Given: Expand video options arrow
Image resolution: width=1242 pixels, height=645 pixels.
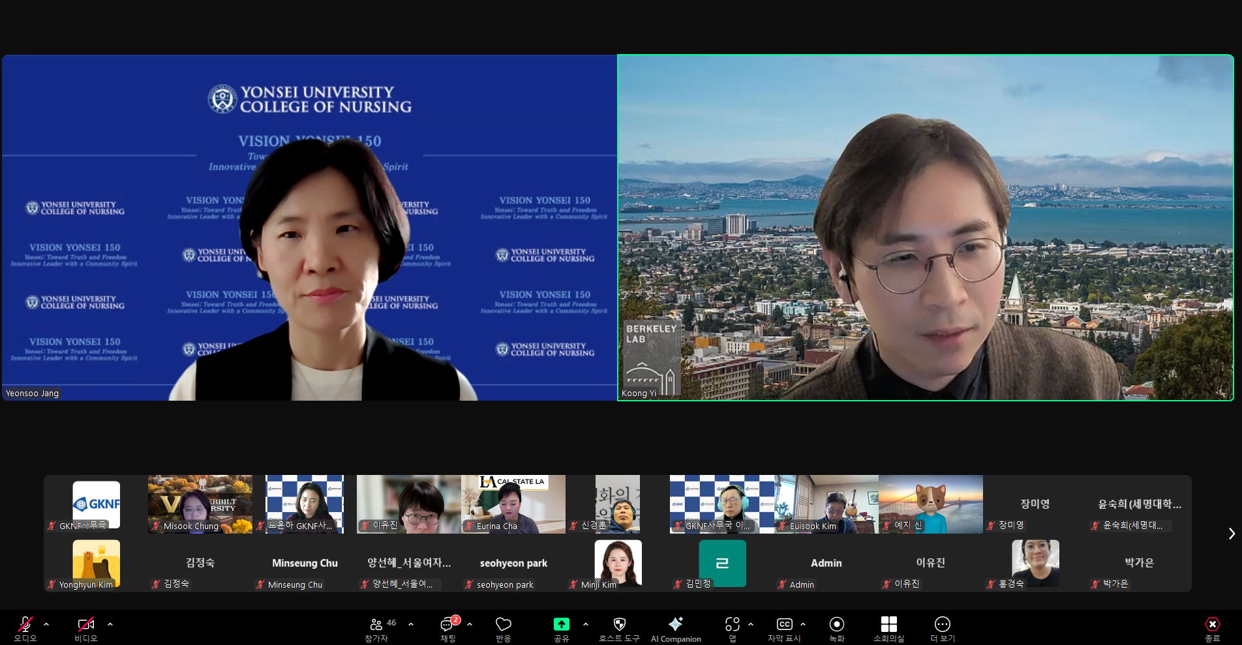Looking at the screenshot, I should 110,624.
